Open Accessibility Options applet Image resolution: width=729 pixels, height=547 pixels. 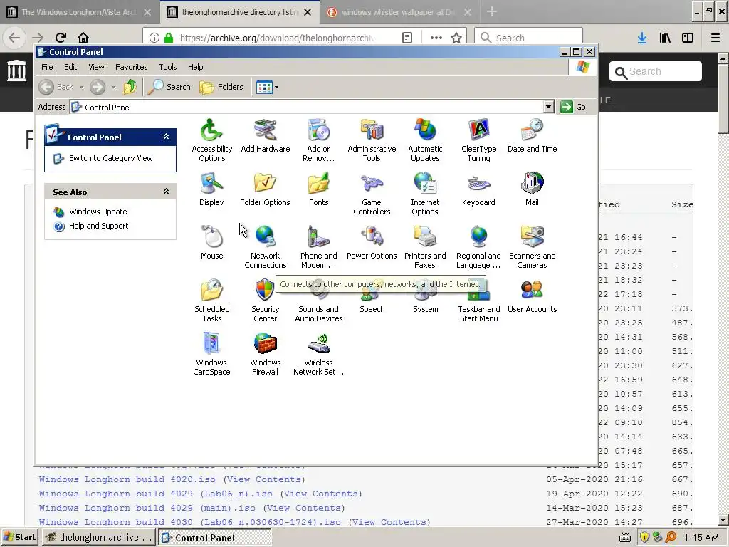tap(211, 140)
